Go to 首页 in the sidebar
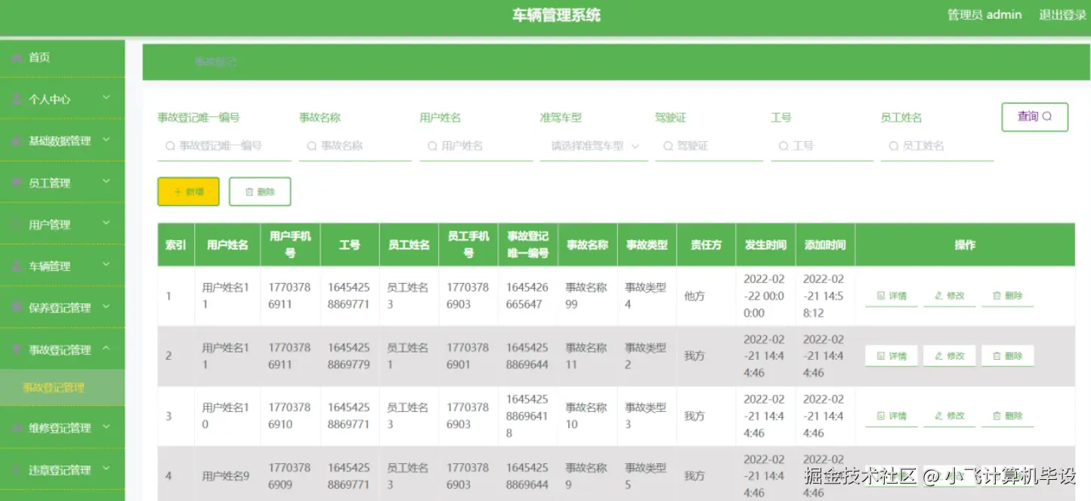Screen dimensions: 1091x501 62,57
